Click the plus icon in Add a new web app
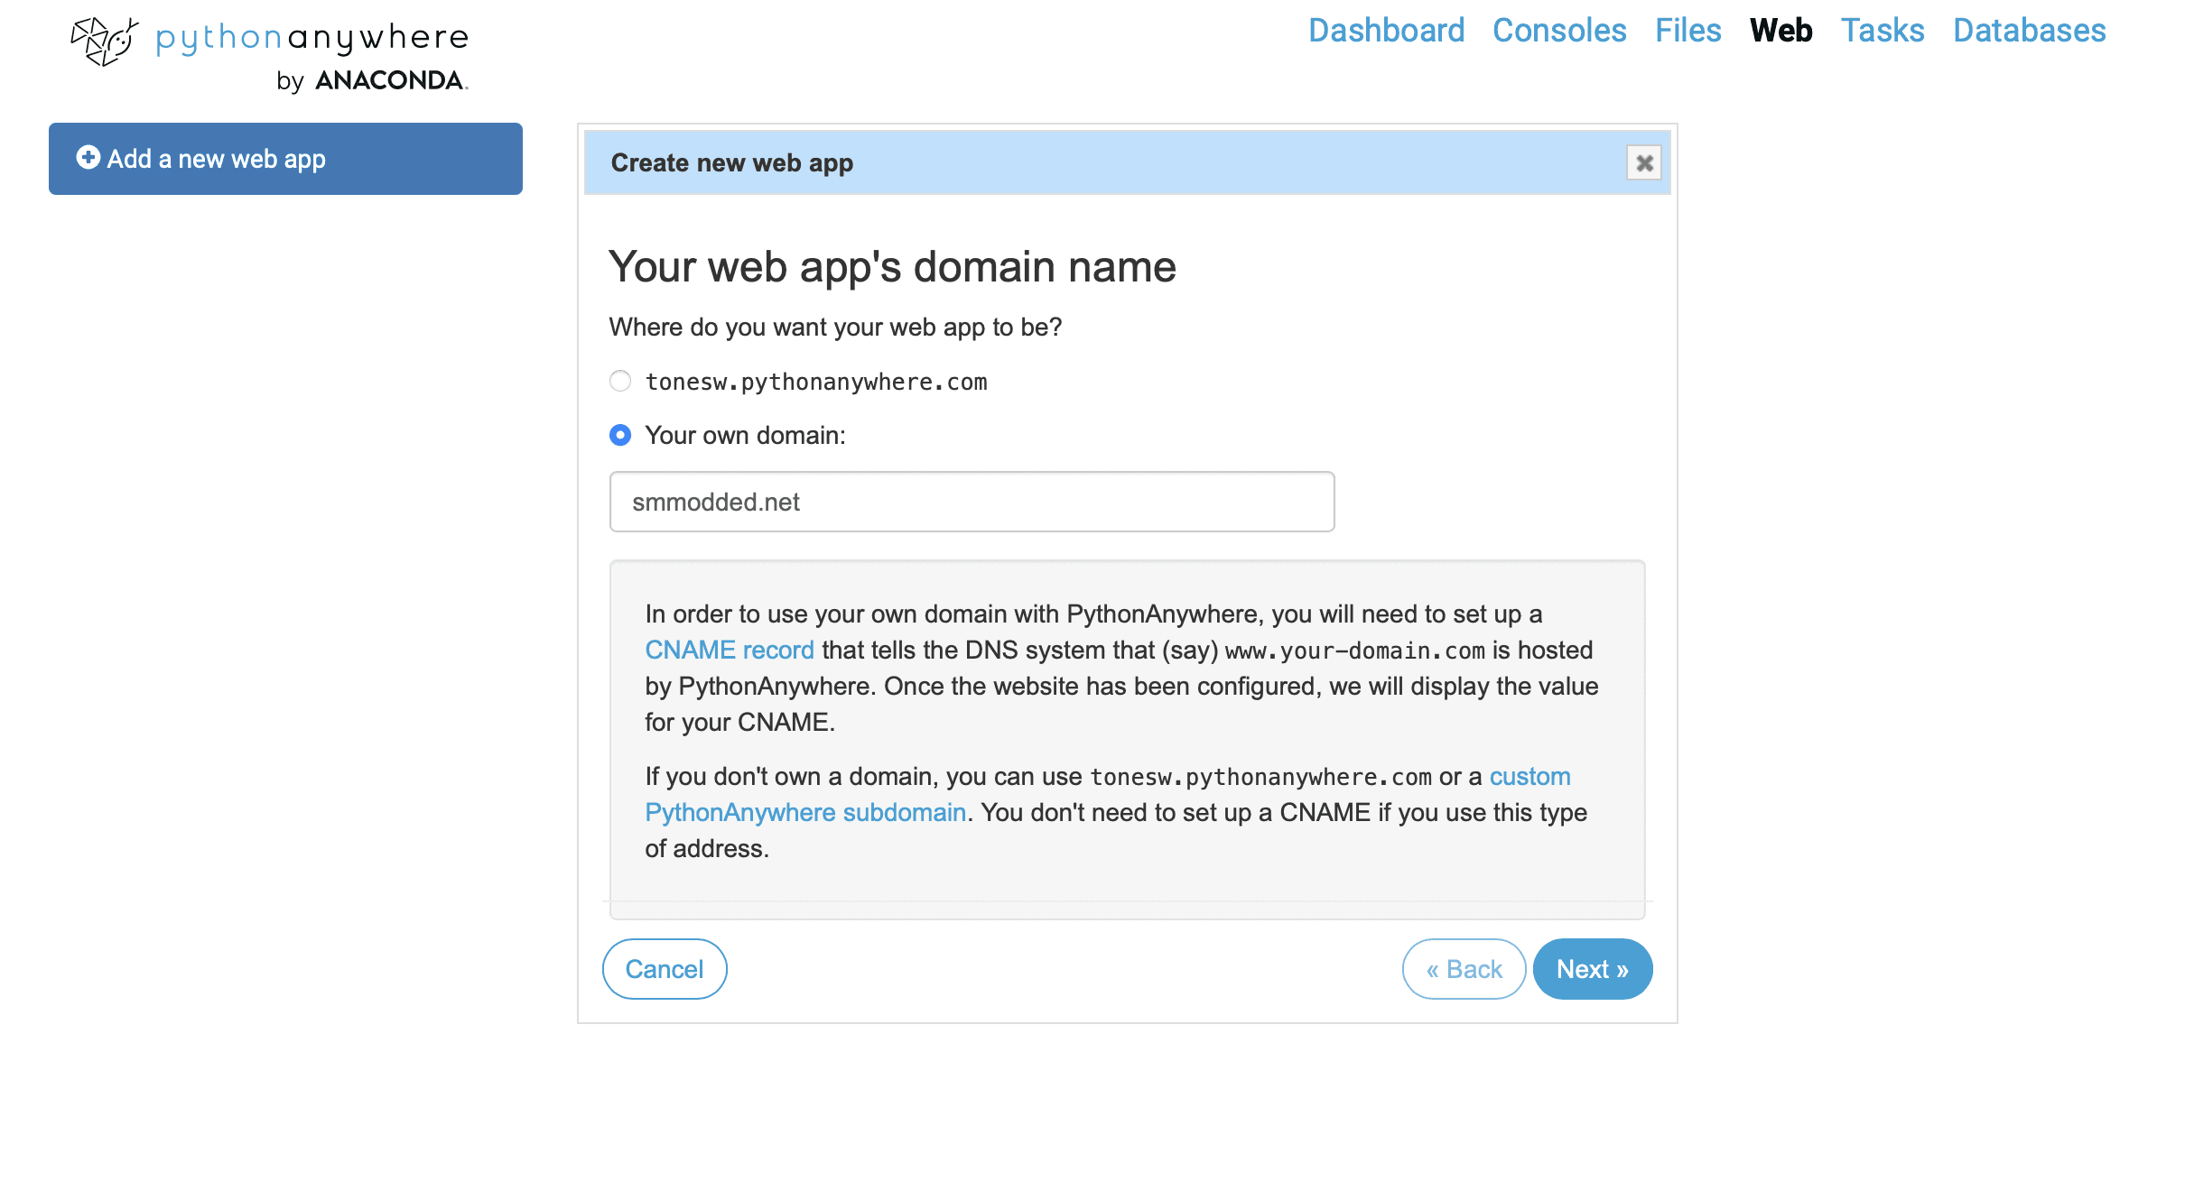The width and height of the screenshot is (2185, 1200). tap(88, 158)
